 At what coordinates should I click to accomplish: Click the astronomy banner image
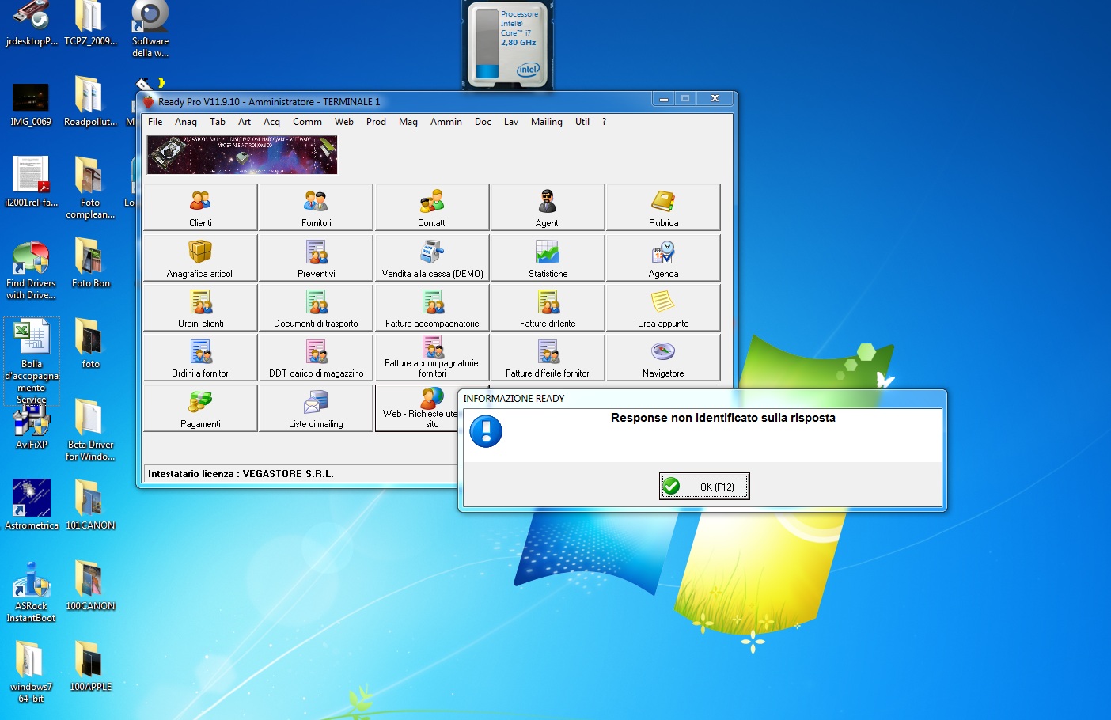[x=242, y=154]
